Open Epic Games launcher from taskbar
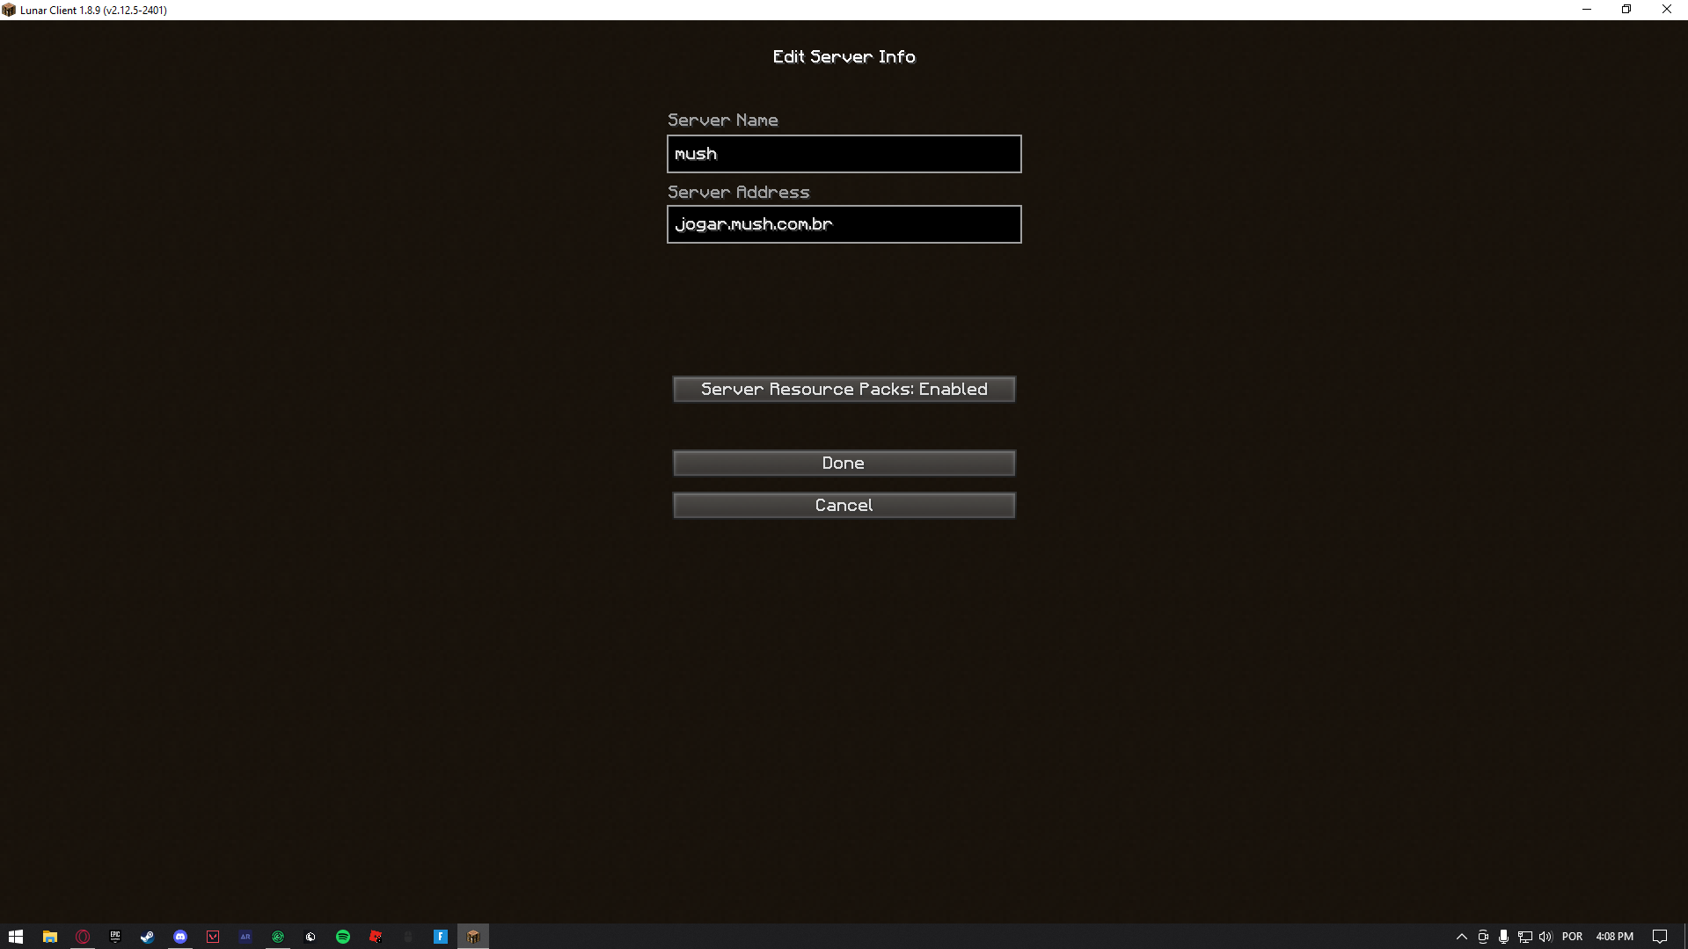1688x949 pixels. click(x=115, y=937)
